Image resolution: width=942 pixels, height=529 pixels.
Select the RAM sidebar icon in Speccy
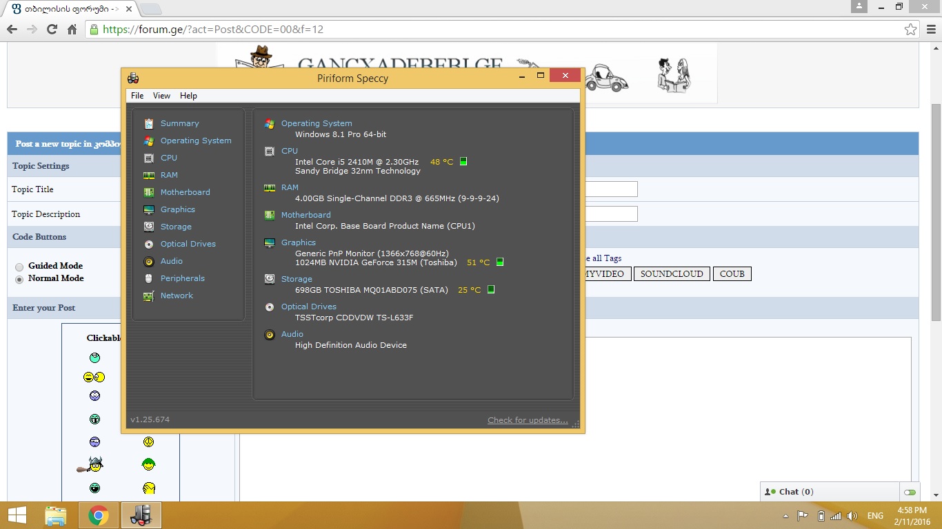pyautogui.click(x=148, y=175)
